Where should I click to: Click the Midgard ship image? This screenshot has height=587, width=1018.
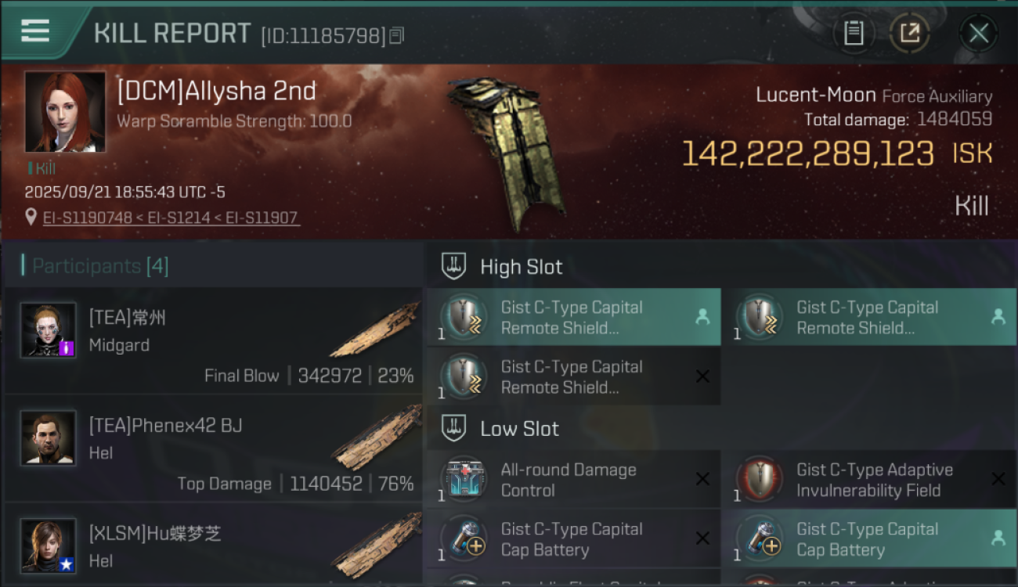pos(376,330)
